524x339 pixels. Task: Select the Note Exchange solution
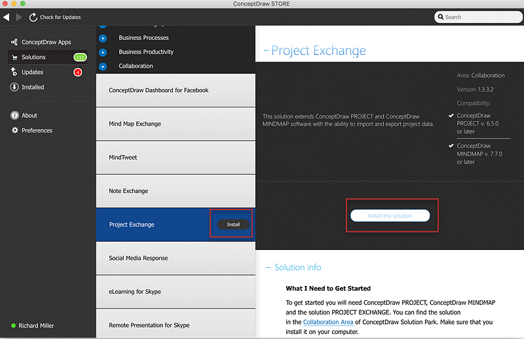(176, 190)
